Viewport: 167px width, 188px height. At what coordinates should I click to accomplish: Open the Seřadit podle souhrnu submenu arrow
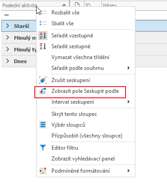coord(129,68)
